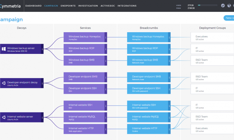Click the Ubuntu icon on Internal website server

tap(3, 117)
